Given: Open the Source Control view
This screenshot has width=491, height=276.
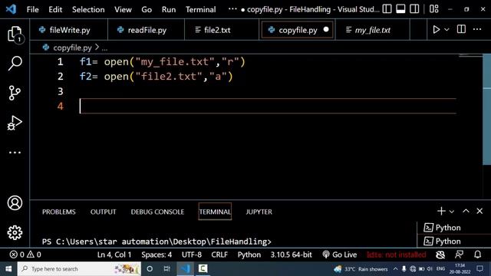Looking at the screenshot, I should (15, 93).
